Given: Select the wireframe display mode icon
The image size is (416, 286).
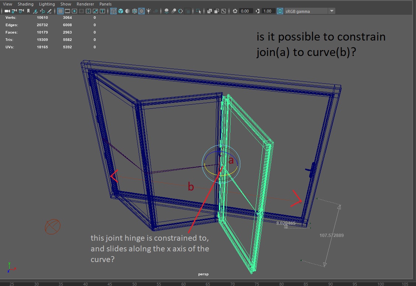Looking at the screenshot, I should [x=113, y=11].
